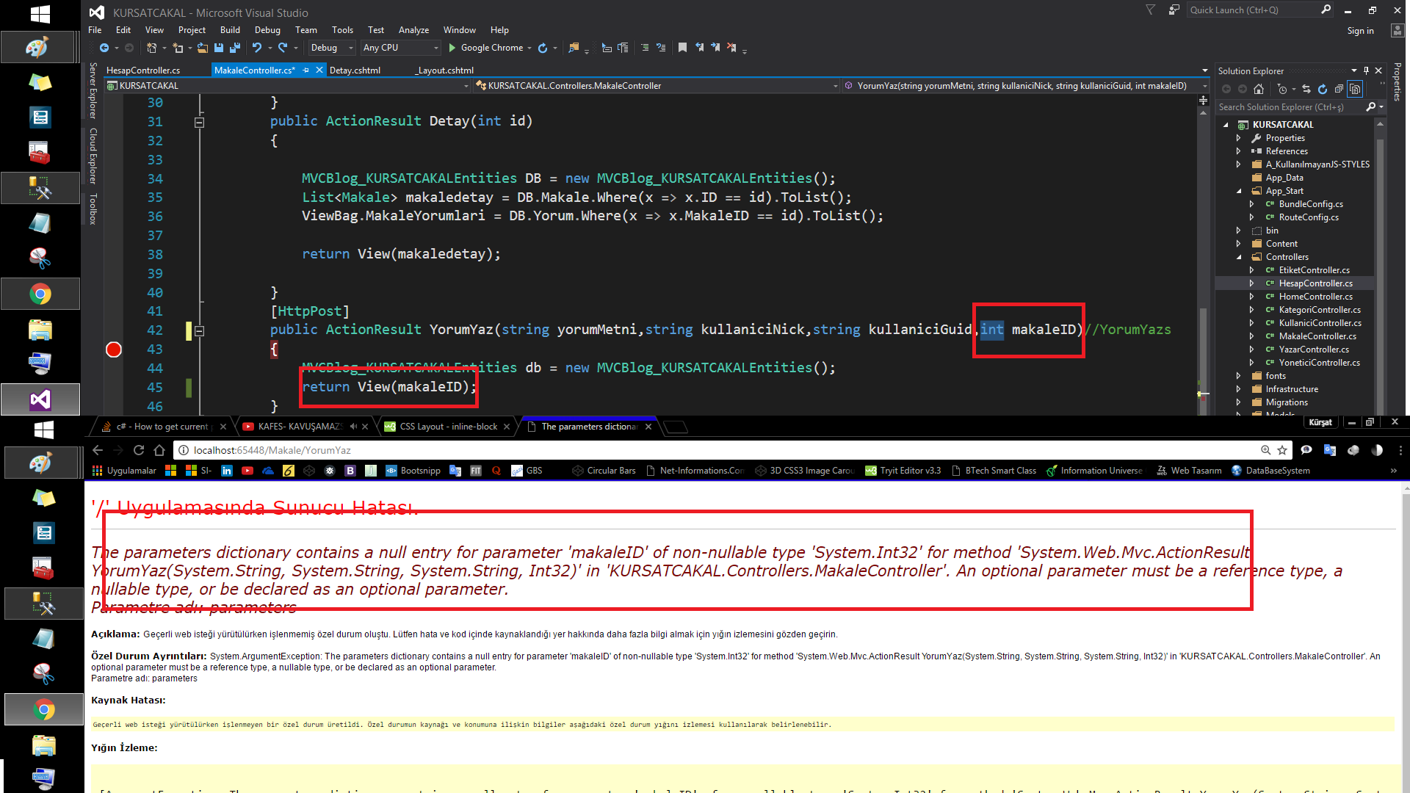Open the Debug menu in menu bar
1410x793 pixels.
tap(268, 30)
